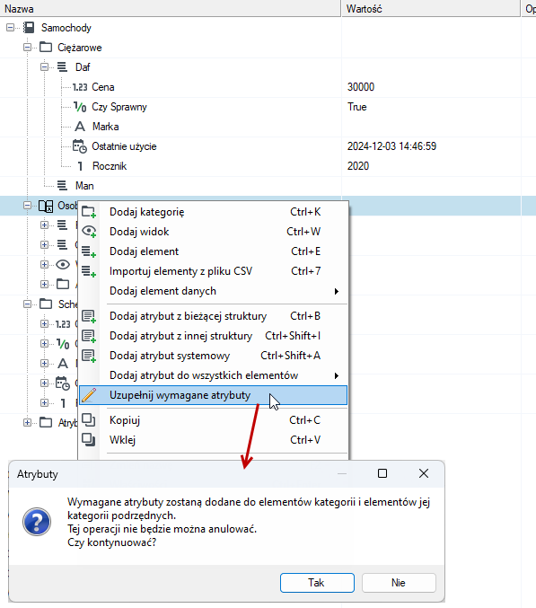This screenshot has width=536, height=608.
Task: Expand the view node with eye icon
Action: 44,264
